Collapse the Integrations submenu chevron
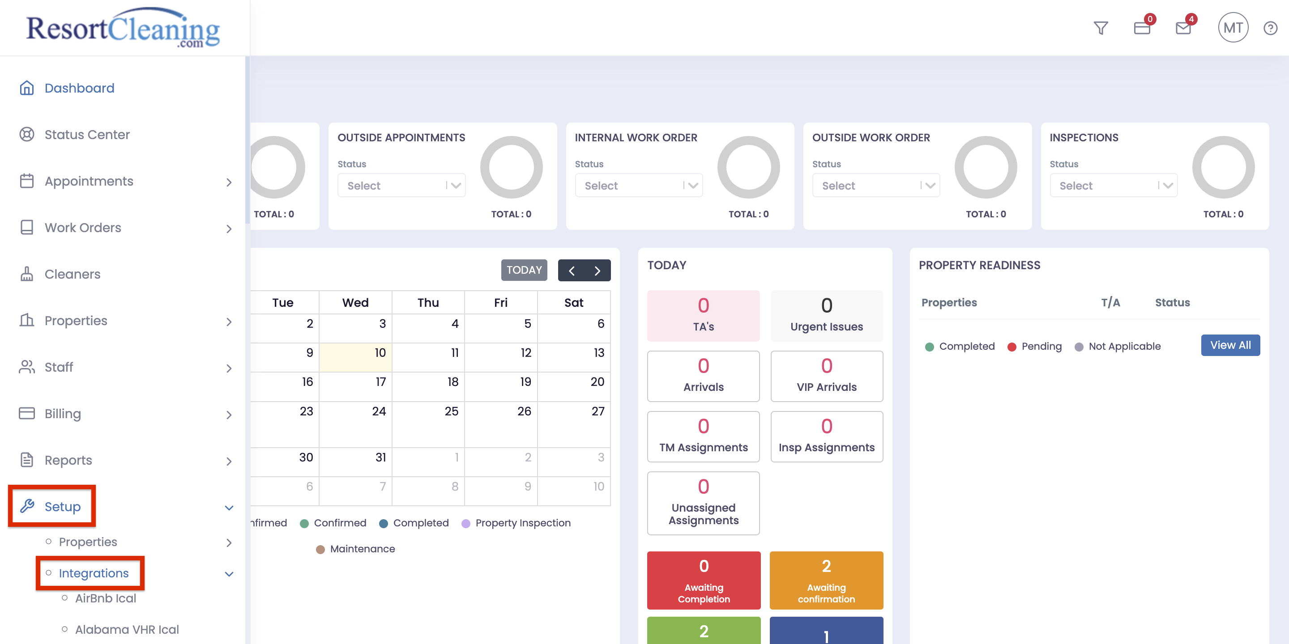 click(229, 574)
